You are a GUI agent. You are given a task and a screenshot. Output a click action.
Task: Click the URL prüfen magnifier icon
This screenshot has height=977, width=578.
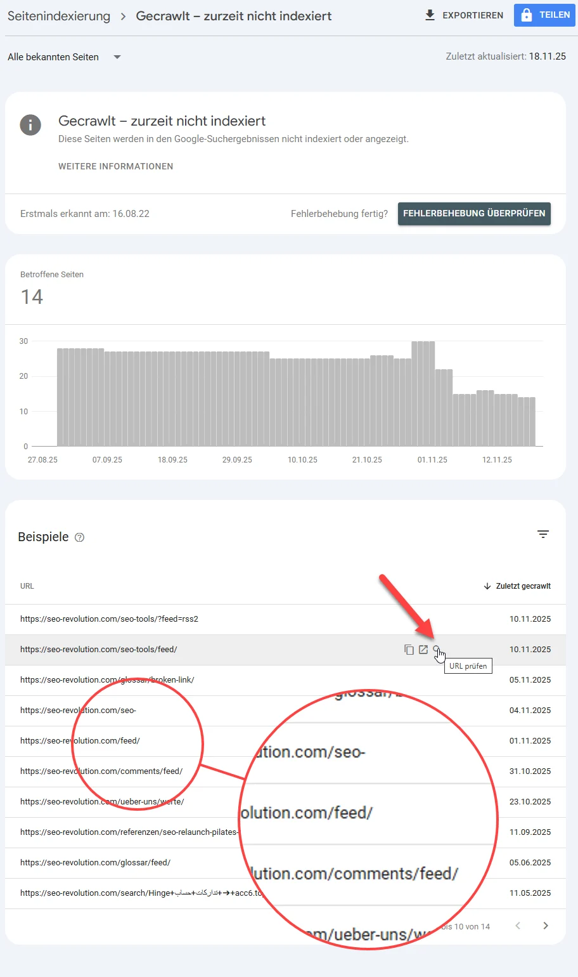pos(437,649)
